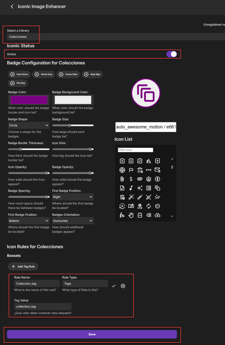
Task: Save the badge configuration
Action: click(92, 334)
